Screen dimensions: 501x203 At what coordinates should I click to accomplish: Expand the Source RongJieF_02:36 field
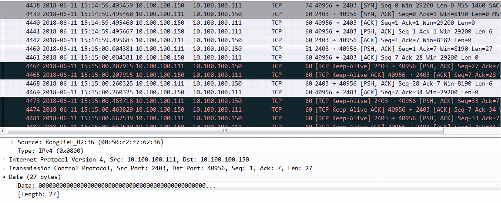pos(13,142)
